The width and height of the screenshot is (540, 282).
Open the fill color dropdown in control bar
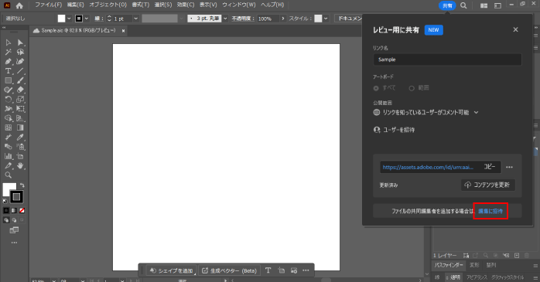click(x=69, y=19)
